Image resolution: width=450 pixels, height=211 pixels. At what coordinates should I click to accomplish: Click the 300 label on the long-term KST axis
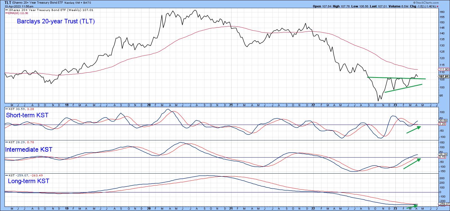click(x=442, y=178)
